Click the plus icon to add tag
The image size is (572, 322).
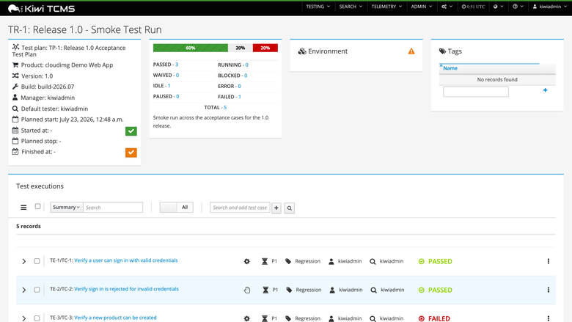pos(545,90)
